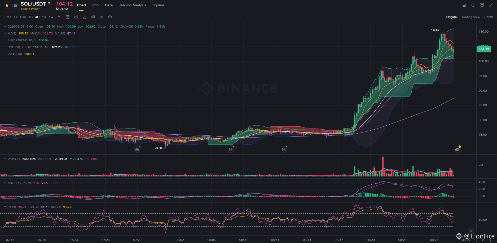The image size is (497, 243).
Task: Click the MACD(12, 26, 9) label
Action: 19,183
